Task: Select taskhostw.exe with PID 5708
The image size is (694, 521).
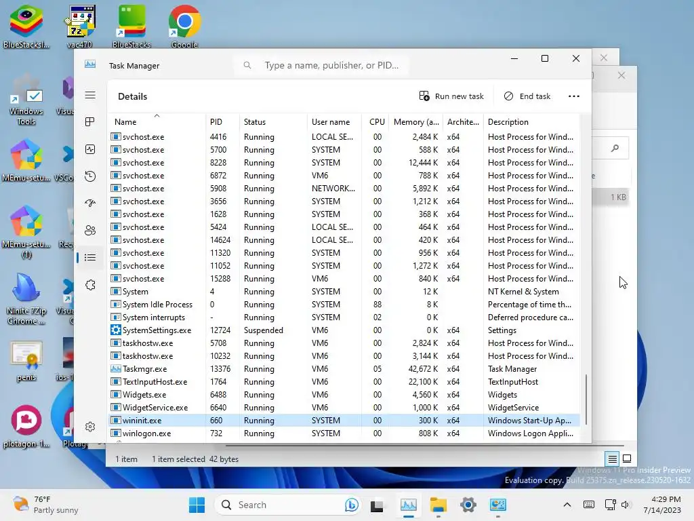Action: point(344,343)
